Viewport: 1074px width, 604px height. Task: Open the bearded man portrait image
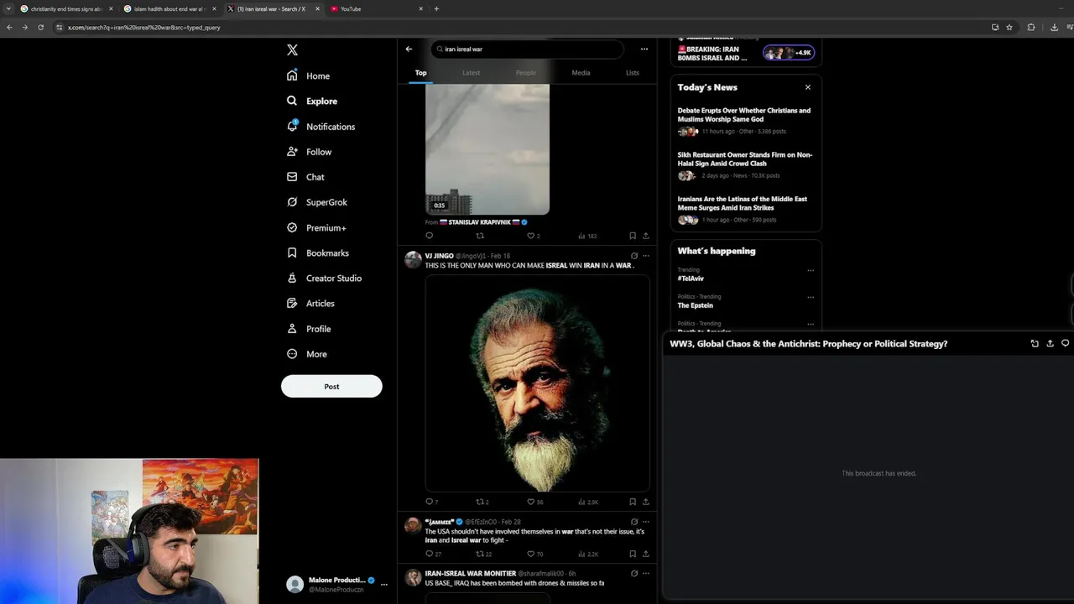coord(537,383)
